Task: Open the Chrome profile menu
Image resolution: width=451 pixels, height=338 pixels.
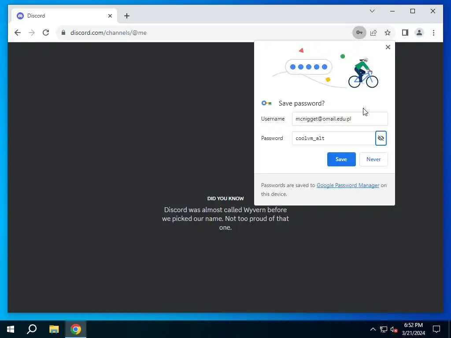Action: tap(419, 33)
